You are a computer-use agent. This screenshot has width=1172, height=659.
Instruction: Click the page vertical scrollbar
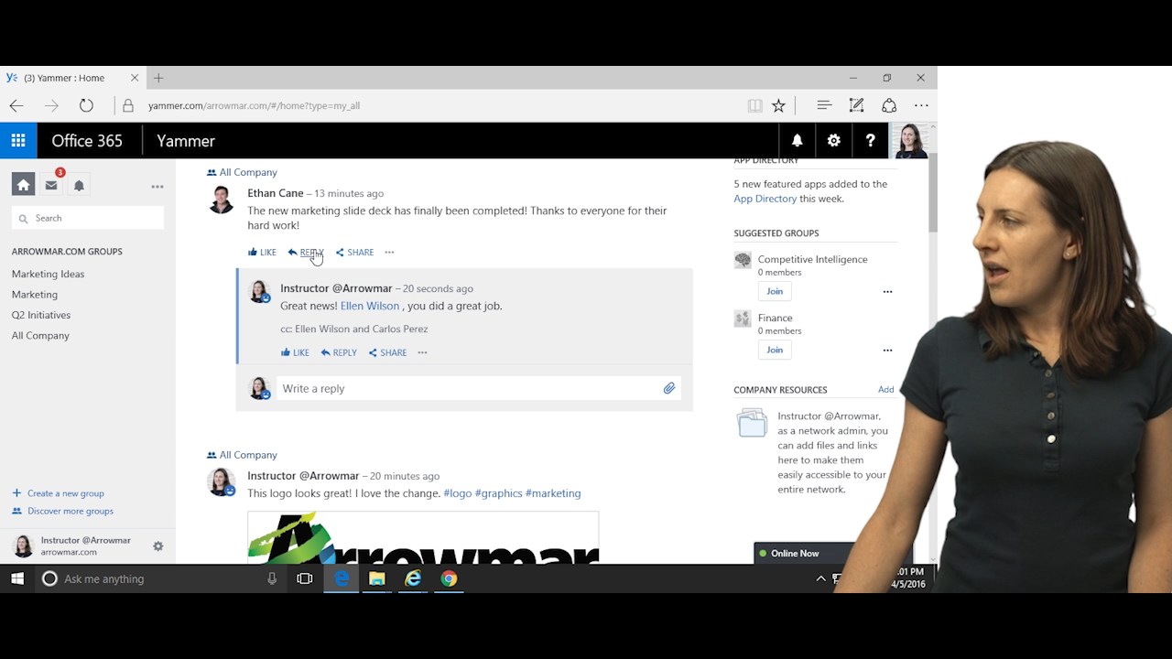933,193
